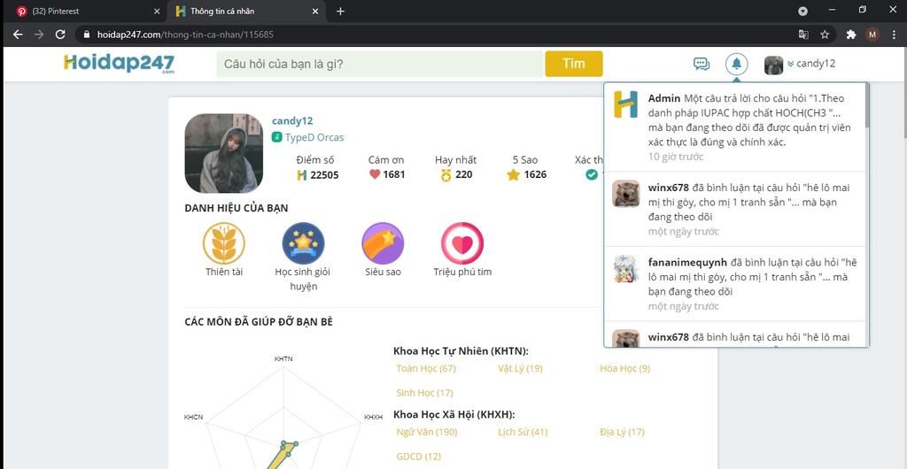Image resolution: width=907 pixels, height=469 pixels.
Task: Open the Toán Học (67) link
Action: tap(426, 368)
